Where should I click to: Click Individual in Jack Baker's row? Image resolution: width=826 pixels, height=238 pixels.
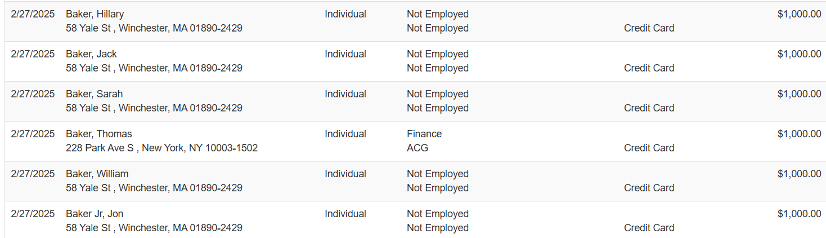(345, 54)
